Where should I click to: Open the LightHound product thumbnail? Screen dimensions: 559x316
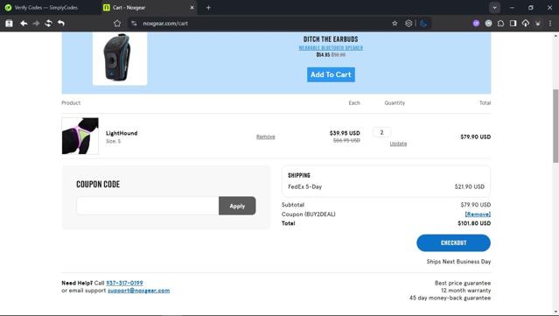click(80, 136)
